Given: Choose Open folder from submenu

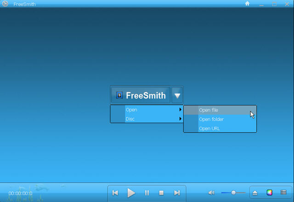Looking at the screenshot, I should (x=220, y=119).
